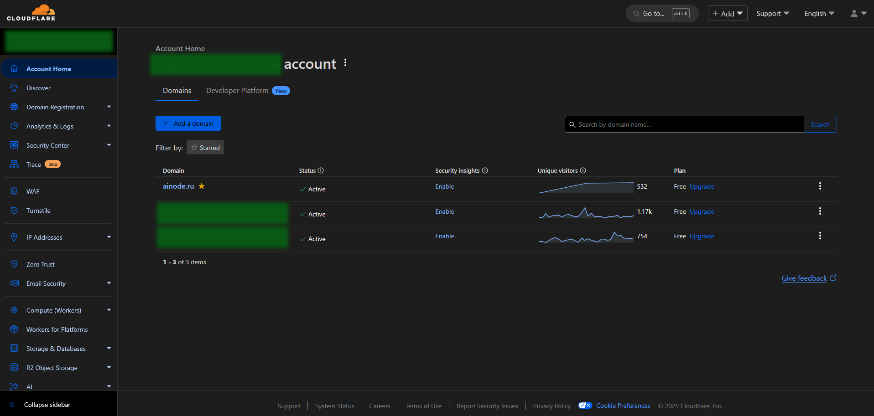Viewport: 874px width, 416px height.
Task: Unstar the ainode.ru domain
Action: pos(202,186)
